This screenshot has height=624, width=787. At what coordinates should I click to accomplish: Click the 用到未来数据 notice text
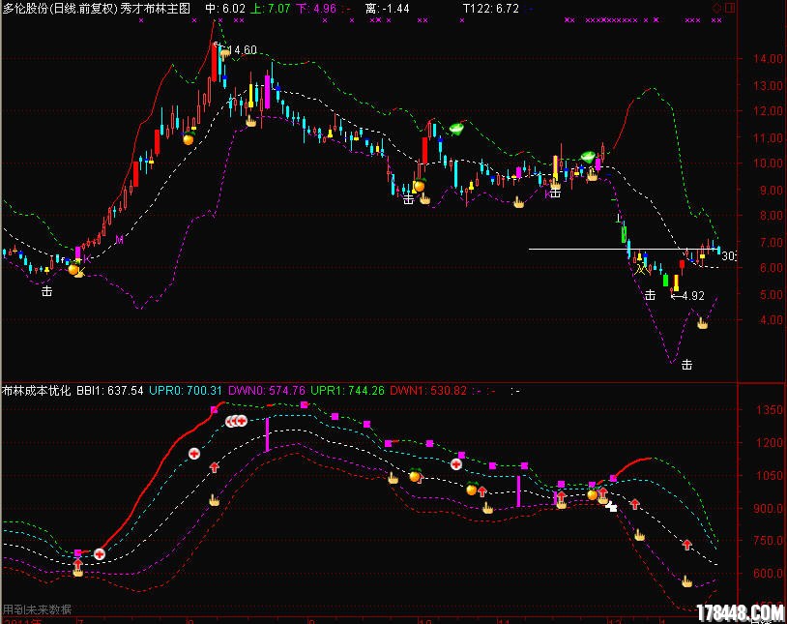tap(37, 609)
